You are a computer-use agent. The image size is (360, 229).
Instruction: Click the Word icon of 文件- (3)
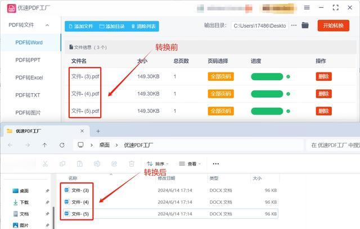67,190
